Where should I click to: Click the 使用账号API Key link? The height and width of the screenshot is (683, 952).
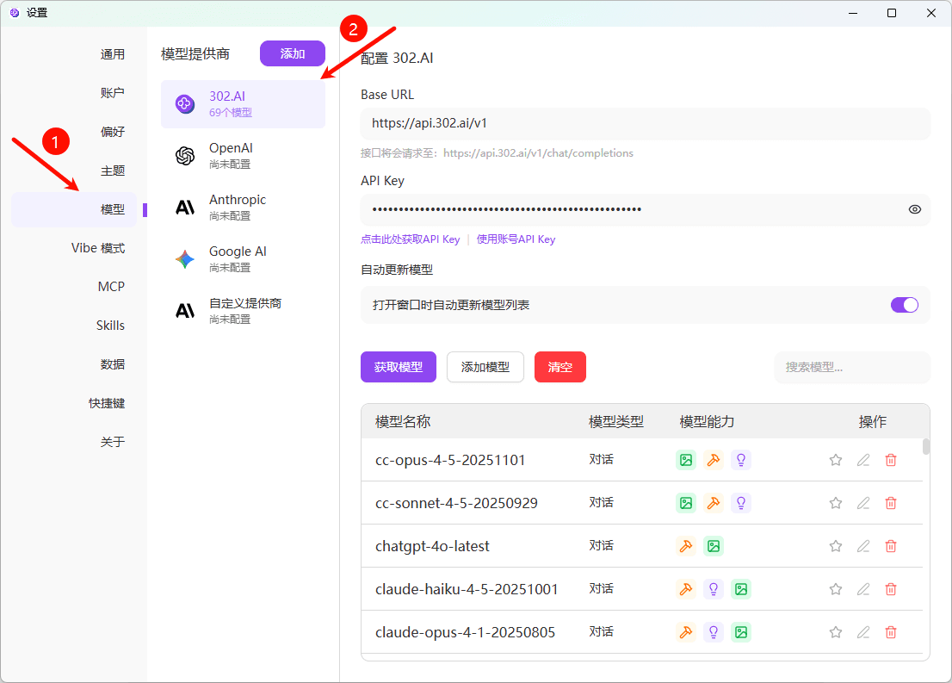[516, 239]
